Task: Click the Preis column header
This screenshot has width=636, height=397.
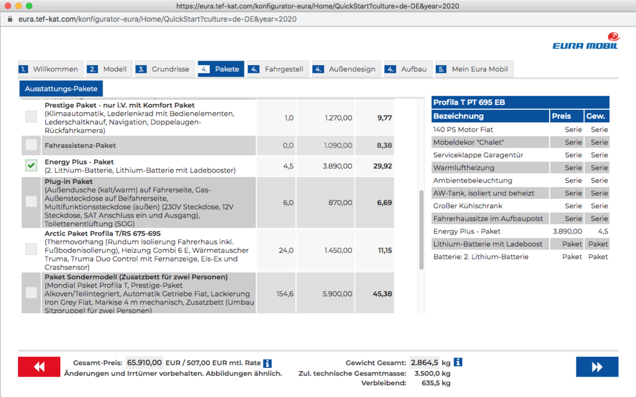Action: (x=566, y=116)
